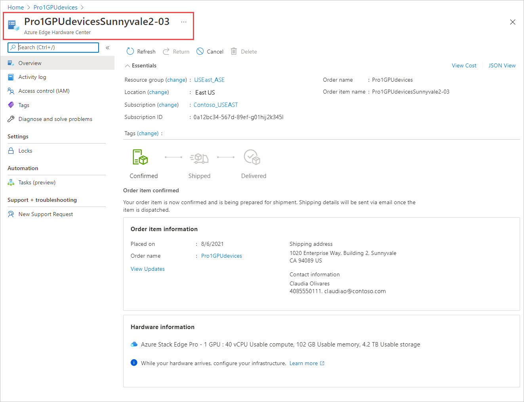Select the Locks padlock icon under Settings
Image resolution: width=524 pixels, height=402 pixels.
(x=11, y=151)
